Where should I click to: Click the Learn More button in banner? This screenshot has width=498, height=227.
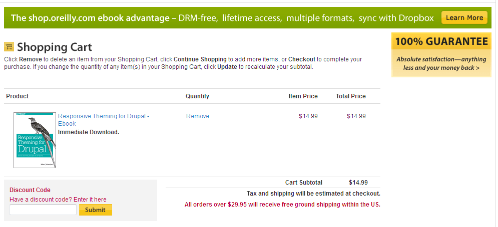[464, 18]
